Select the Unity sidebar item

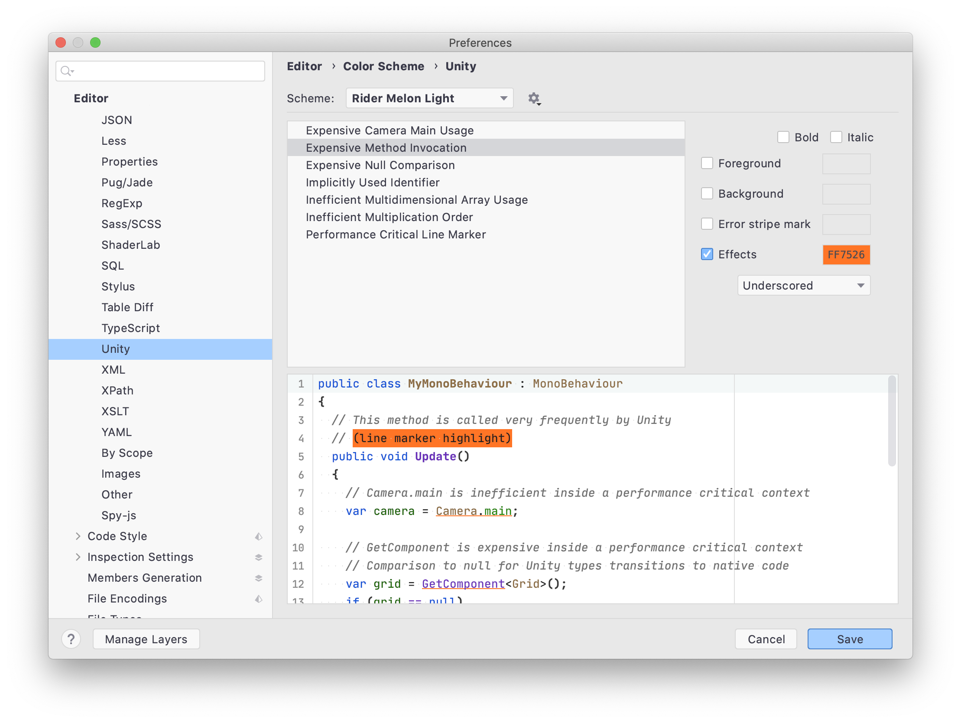click(160, 349)
